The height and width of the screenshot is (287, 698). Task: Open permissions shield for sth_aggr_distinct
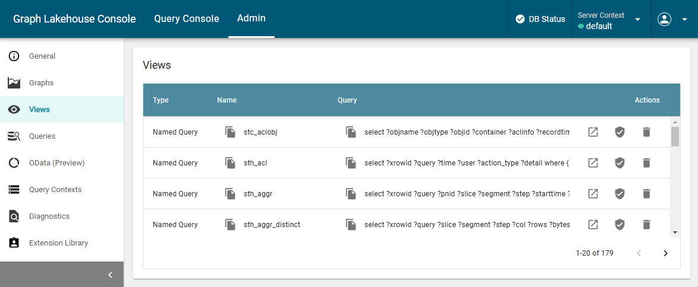(620, 225)
